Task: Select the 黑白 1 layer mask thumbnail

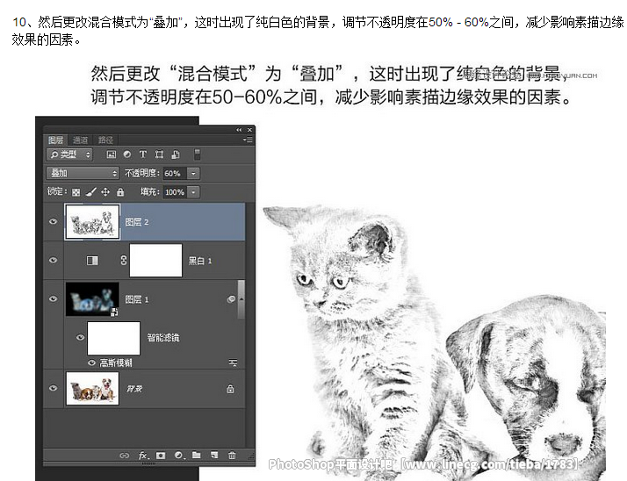Action: point(156,261)
